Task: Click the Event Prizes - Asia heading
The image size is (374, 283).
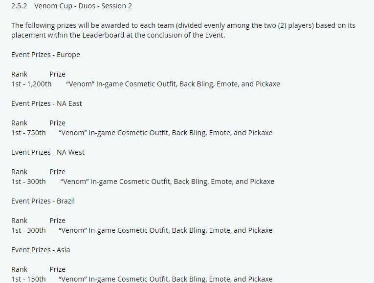Action: 41,250
